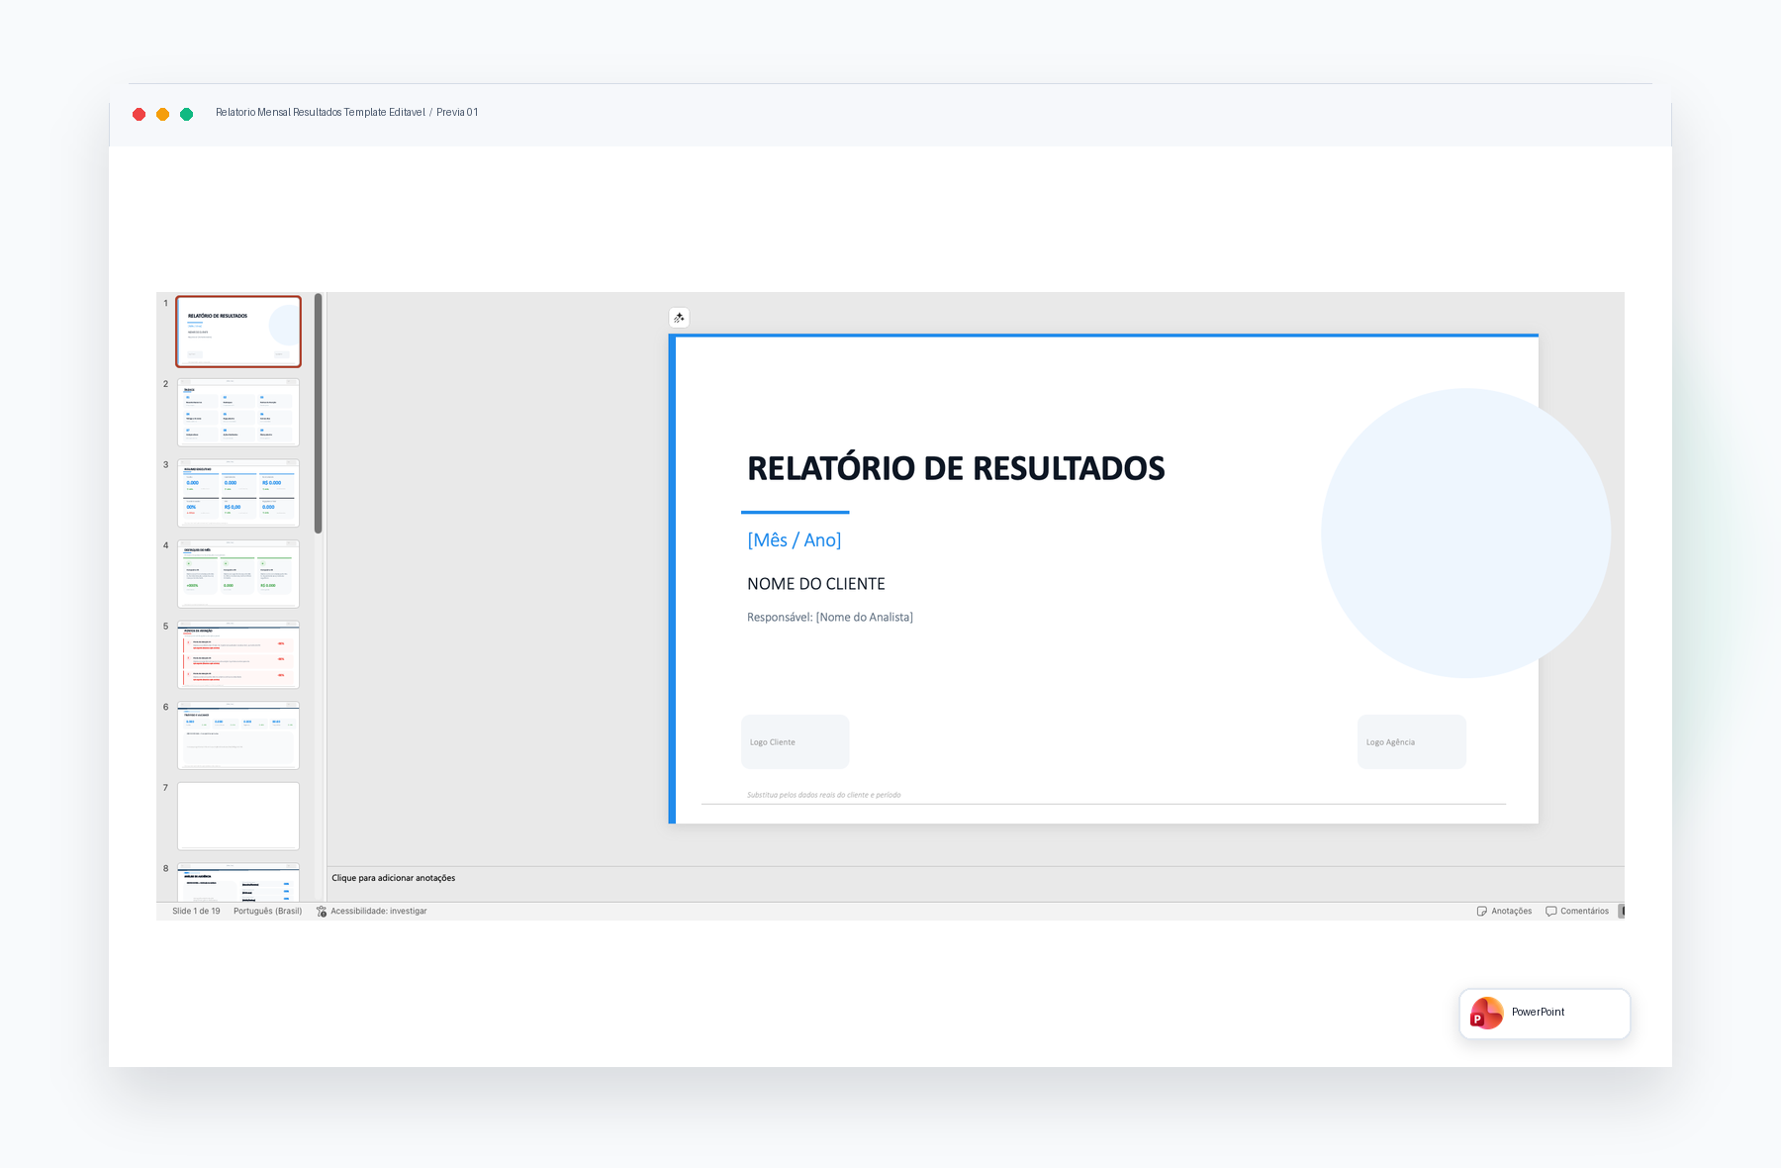This screenshot has height=1168, width=1781.
Task: Click the Previa 01 breadcrumb text
Action: coord(457,113)
